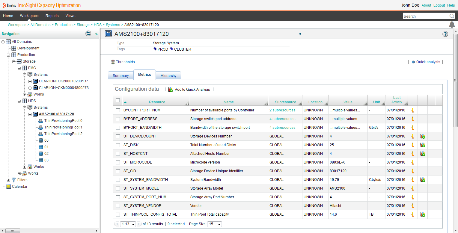Viewport: 458px width, 233px height.
Task: Add ST_THINPOOL_CONFIG_TOTAL to quick analysis chart icon
Action: 423,214
